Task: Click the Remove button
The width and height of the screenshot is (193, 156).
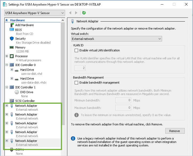Action: pyautogui.click(x=175, y=131)
